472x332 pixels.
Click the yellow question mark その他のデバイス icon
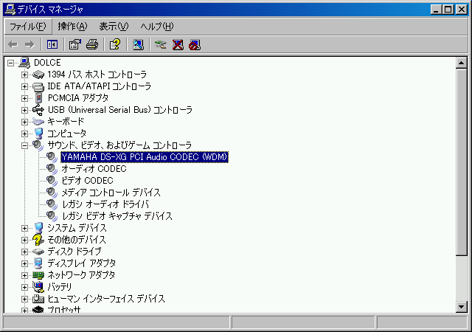tap(38, 240)
